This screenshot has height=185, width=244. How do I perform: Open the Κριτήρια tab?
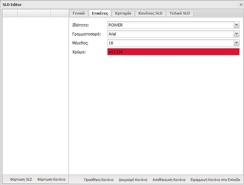123,14
